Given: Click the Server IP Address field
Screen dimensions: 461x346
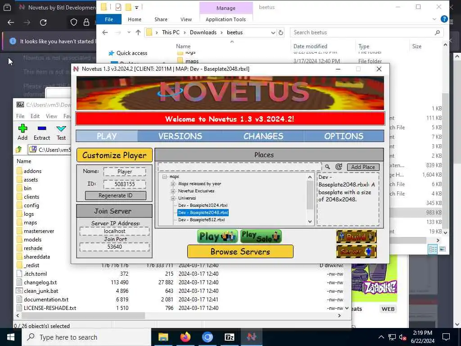Looking at the screenshot, I should [114, 231].
